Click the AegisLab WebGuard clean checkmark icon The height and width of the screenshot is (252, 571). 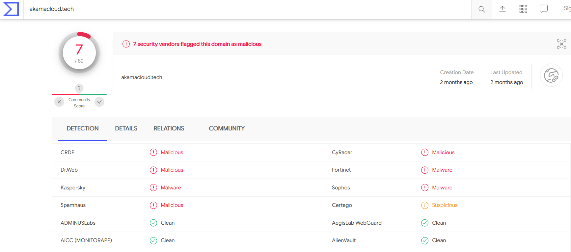click(425, 223)
